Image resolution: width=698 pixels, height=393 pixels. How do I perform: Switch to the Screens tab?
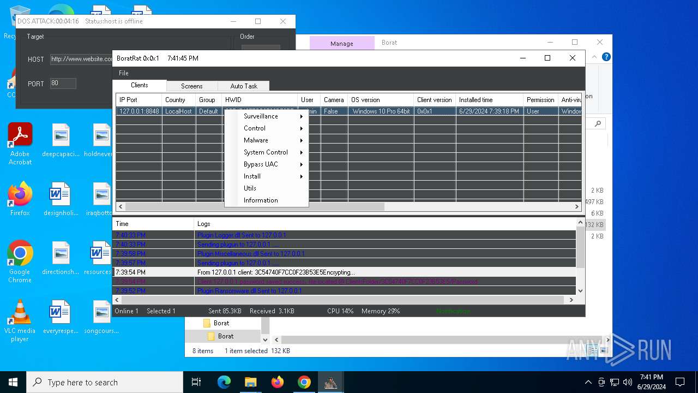[191, 86]
